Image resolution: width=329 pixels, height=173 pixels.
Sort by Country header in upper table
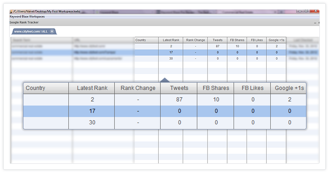click(x=147, y=40)
